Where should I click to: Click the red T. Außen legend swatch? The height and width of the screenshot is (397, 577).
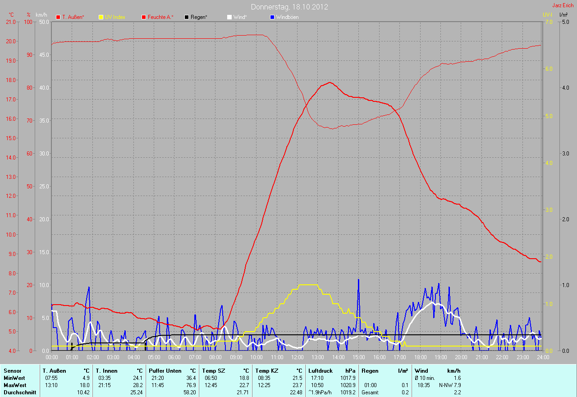tap(58, 17)
